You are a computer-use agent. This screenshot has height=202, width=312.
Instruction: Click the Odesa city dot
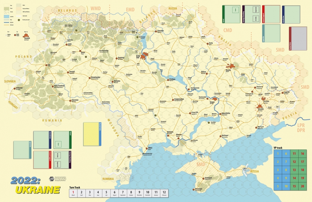(146, 148)
